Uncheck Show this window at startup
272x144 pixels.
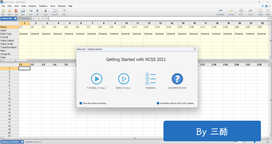click(81, 103)
